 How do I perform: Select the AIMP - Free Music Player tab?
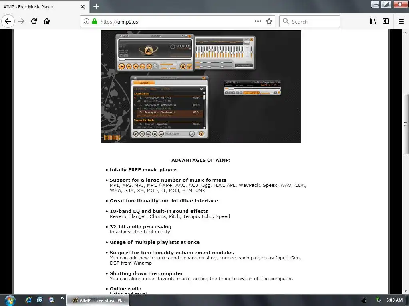(45, 7)
